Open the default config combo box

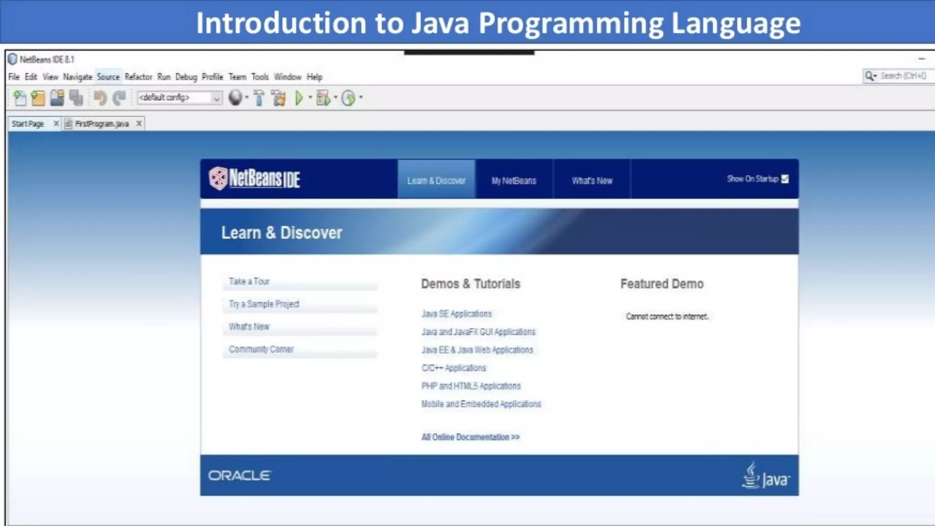click(179, 98)
